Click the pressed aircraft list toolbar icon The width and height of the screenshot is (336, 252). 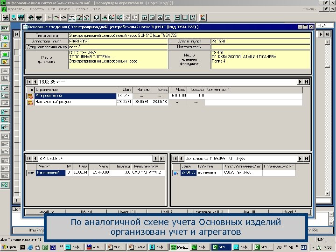point(71,18)
